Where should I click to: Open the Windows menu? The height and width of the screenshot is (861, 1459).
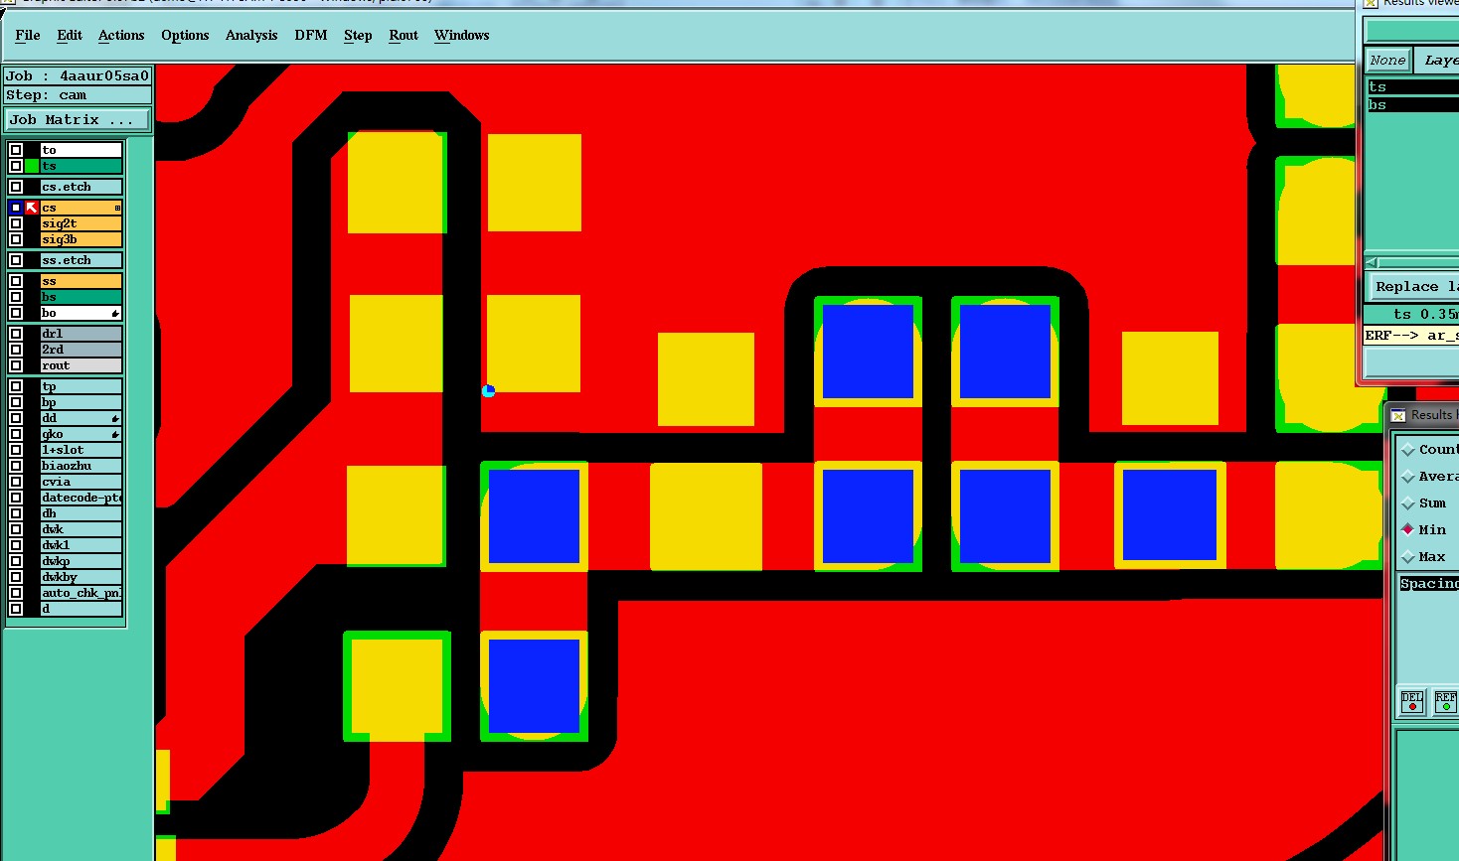(462, 35)
